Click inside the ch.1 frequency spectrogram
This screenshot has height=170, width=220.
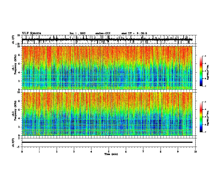pyautogui.click(x=107, y=68)
